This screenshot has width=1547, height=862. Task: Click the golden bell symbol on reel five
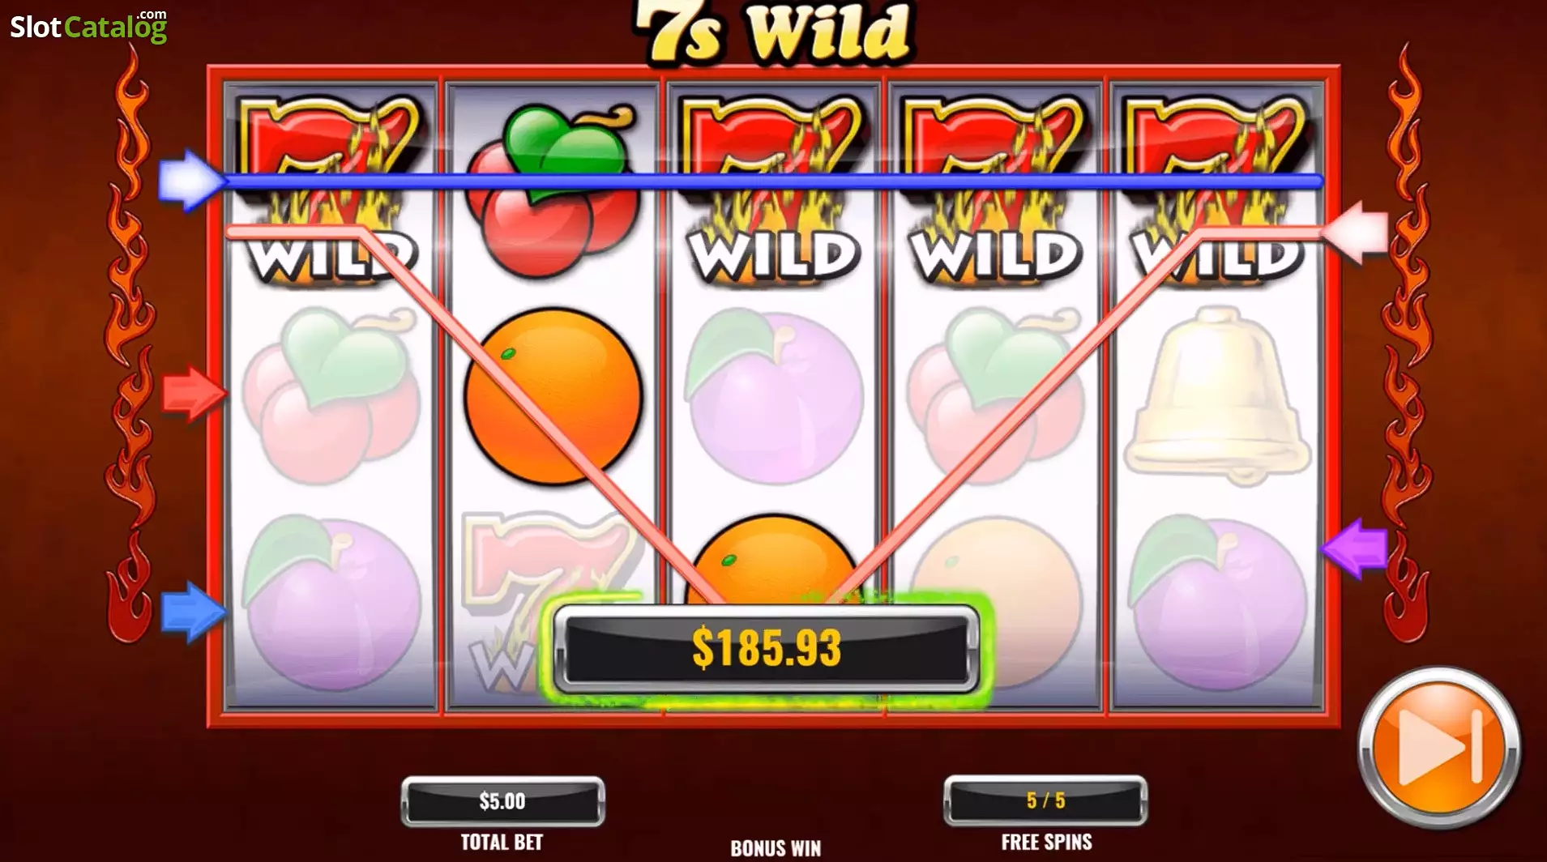pos(1216,395)
